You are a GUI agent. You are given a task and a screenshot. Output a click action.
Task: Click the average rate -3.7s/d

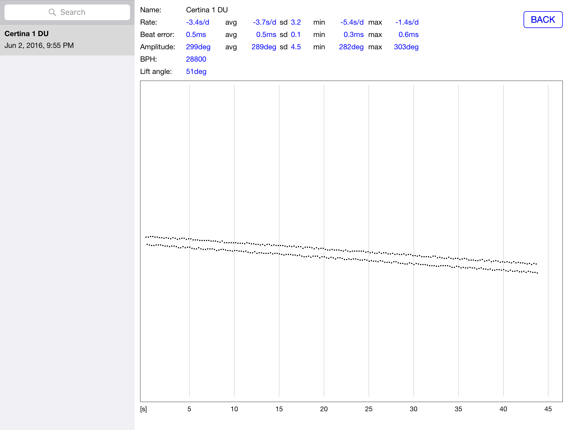click(x=265, y=22)
